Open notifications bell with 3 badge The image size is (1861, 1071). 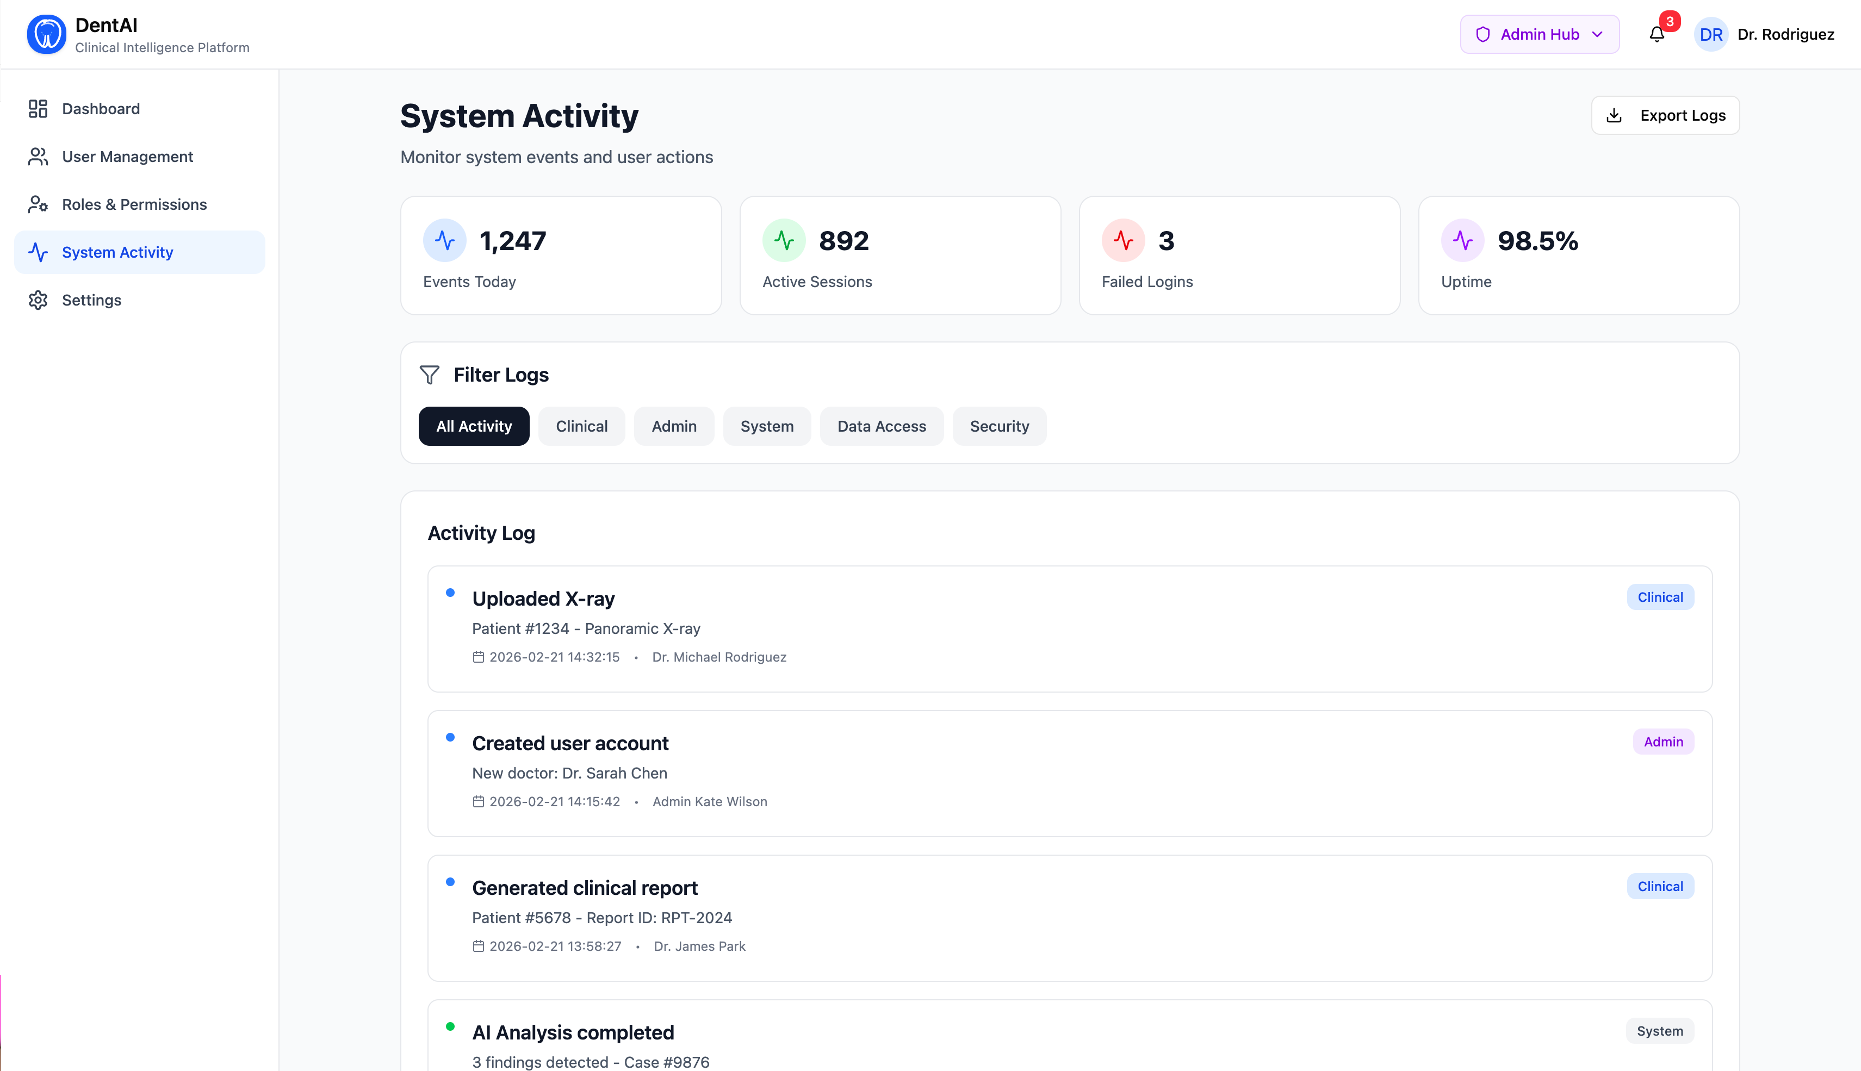coord(1657,35)
